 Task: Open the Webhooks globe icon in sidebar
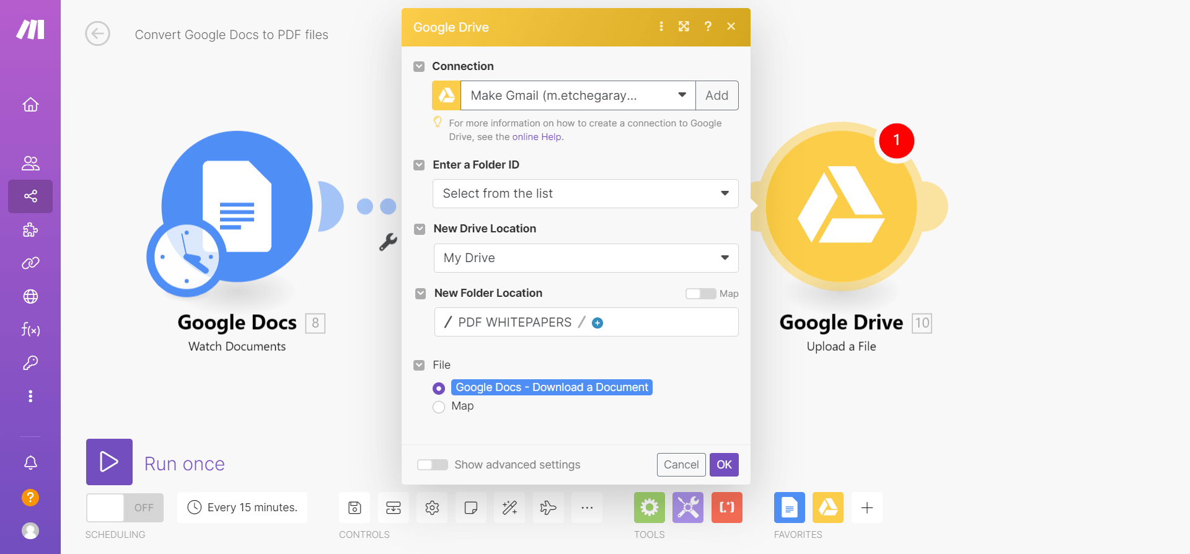coord(30,297)
